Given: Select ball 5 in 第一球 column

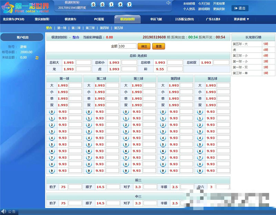Looking at the screenshot, I should [x=52, y=144].
